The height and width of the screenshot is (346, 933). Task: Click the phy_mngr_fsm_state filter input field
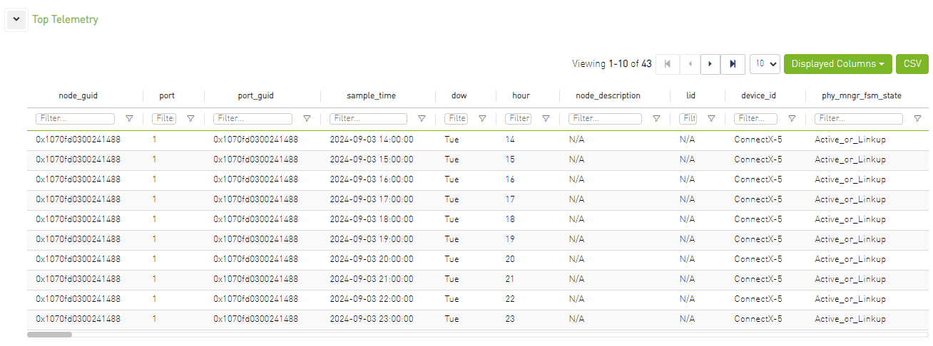click(x=858, y=119)
